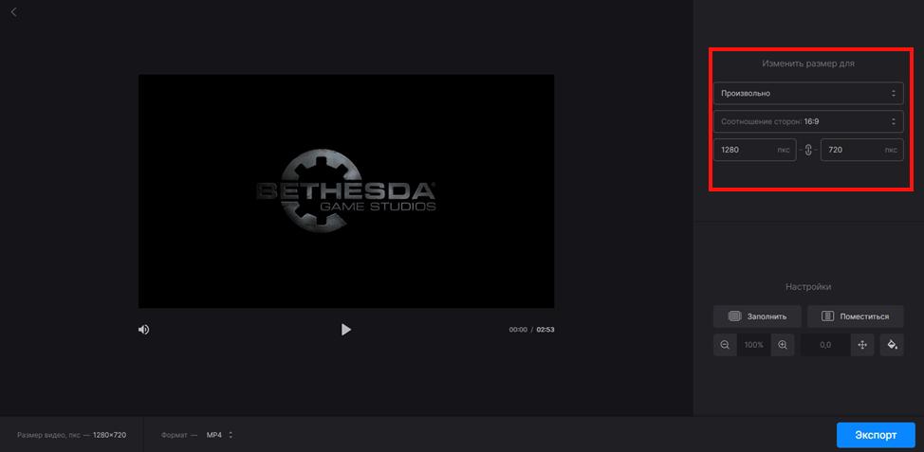
Task: Mute the video with the speaker icon
Action: pyautogui.click(x=144, y=330)
